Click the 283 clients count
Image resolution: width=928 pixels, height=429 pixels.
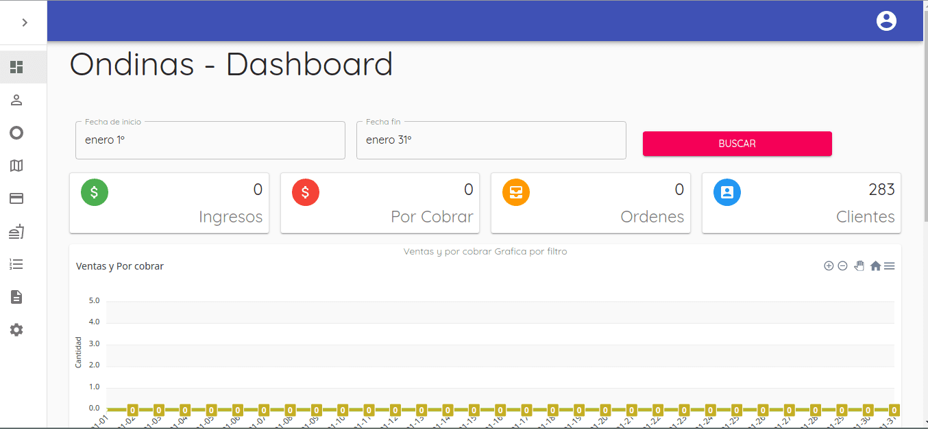click(x=881, y=190)
